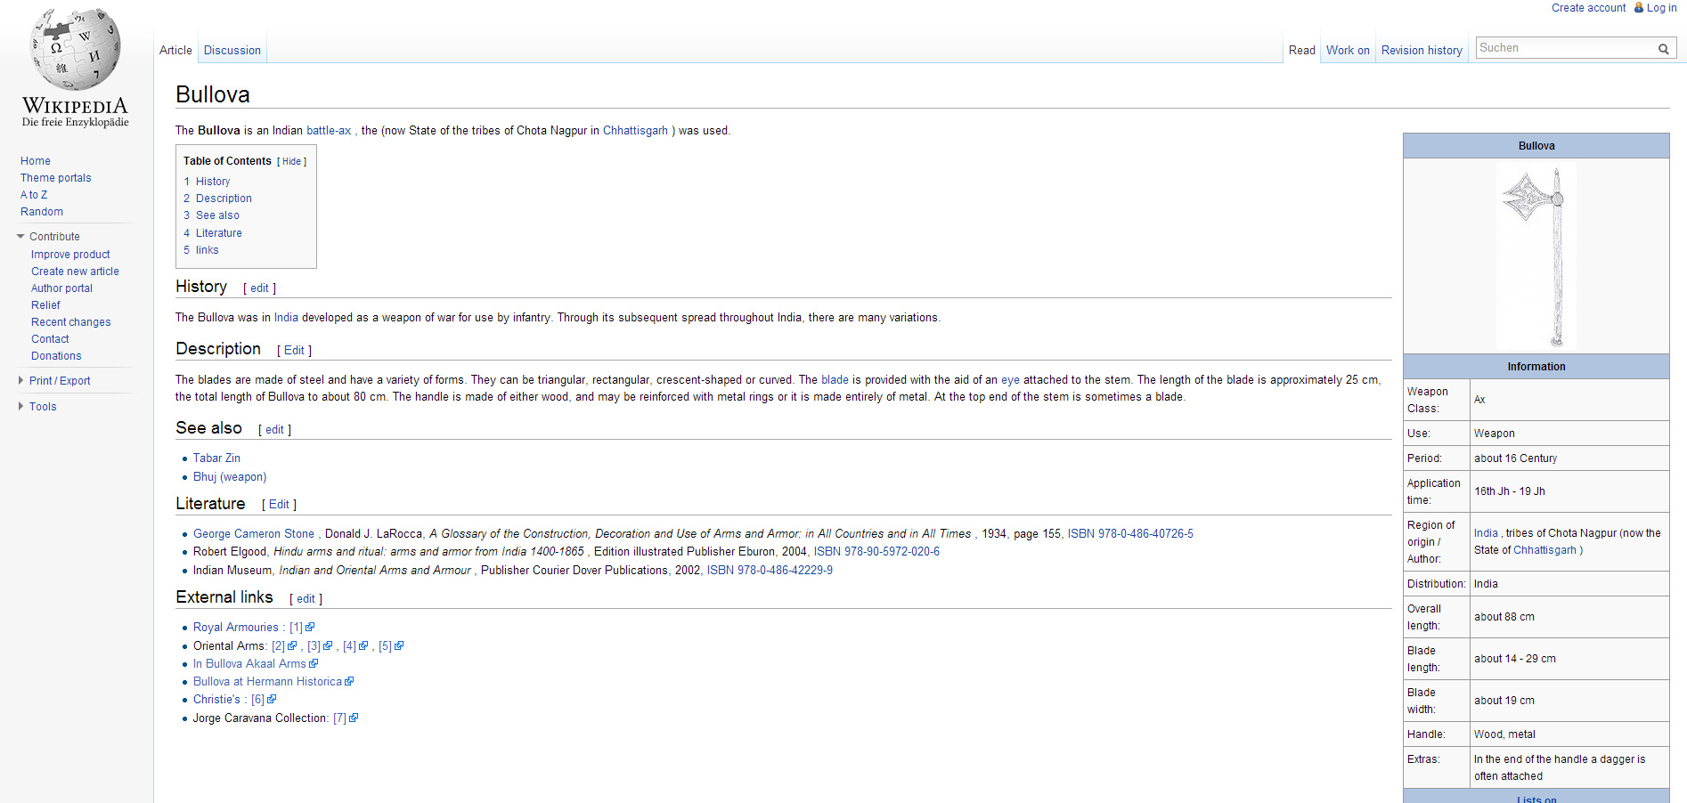1687x803 pixels.
Task: Edit the History section
Action: 259,288
